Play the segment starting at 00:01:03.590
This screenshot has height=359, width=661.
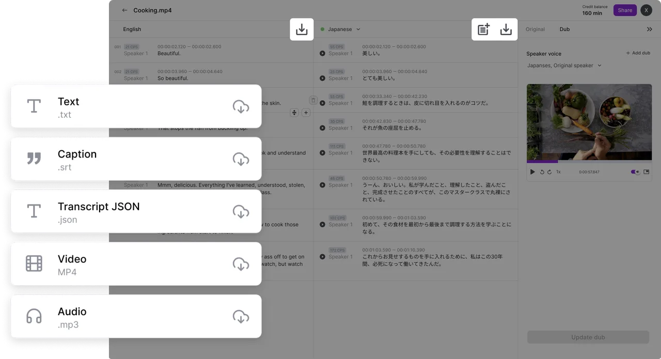(322, 257)
